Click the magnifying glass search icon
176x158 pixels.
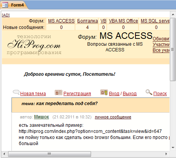[x=149, y=92]
